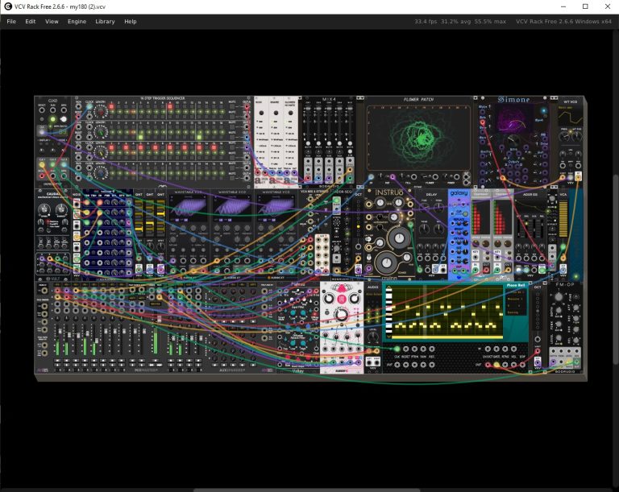
Task: Toggle lit green step 13 on sequencer row two
Action: pos(199,138)
